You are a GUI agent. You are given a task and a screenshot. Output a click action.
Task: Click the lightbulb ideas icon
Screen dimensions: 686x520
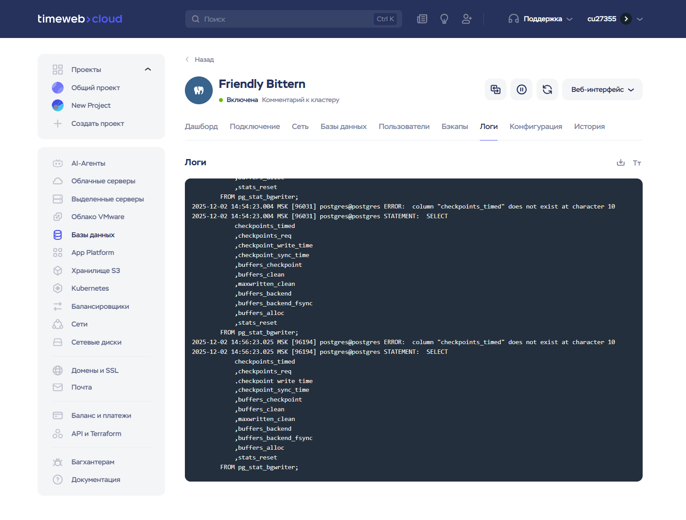click(x=444, y=19)
